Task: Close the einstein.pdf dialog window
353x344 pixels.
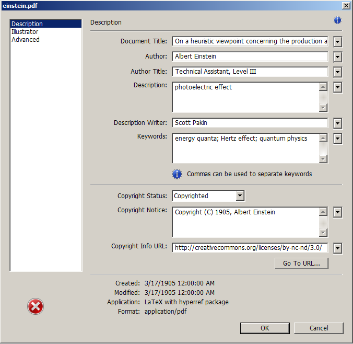Action: (346, 5)
